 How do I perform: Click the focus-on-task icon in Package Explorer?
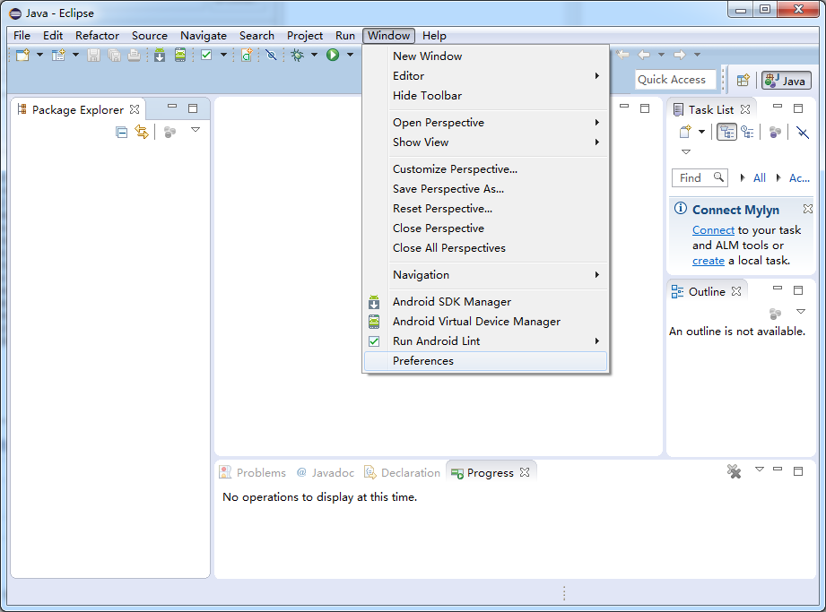tap(170, 132)
